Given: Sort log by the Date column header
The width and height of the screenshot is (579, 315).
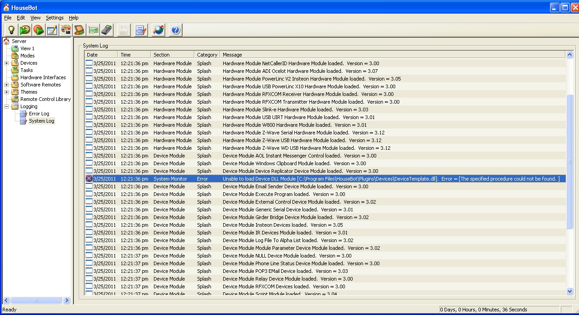Looking at the screenshot, I should coord(101,55).
